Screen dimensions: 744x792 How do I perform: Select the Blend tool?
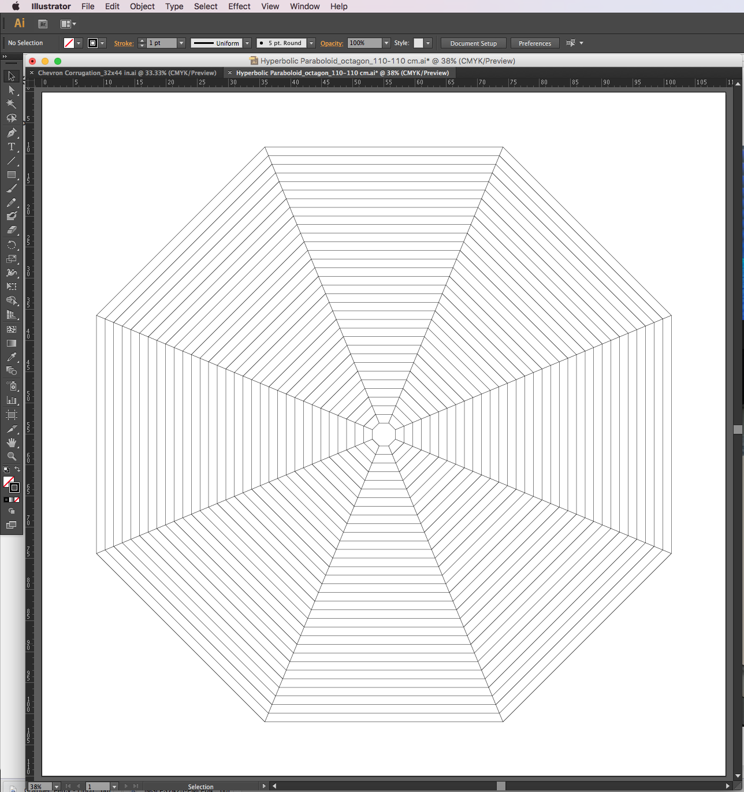(x=11, y=371)
